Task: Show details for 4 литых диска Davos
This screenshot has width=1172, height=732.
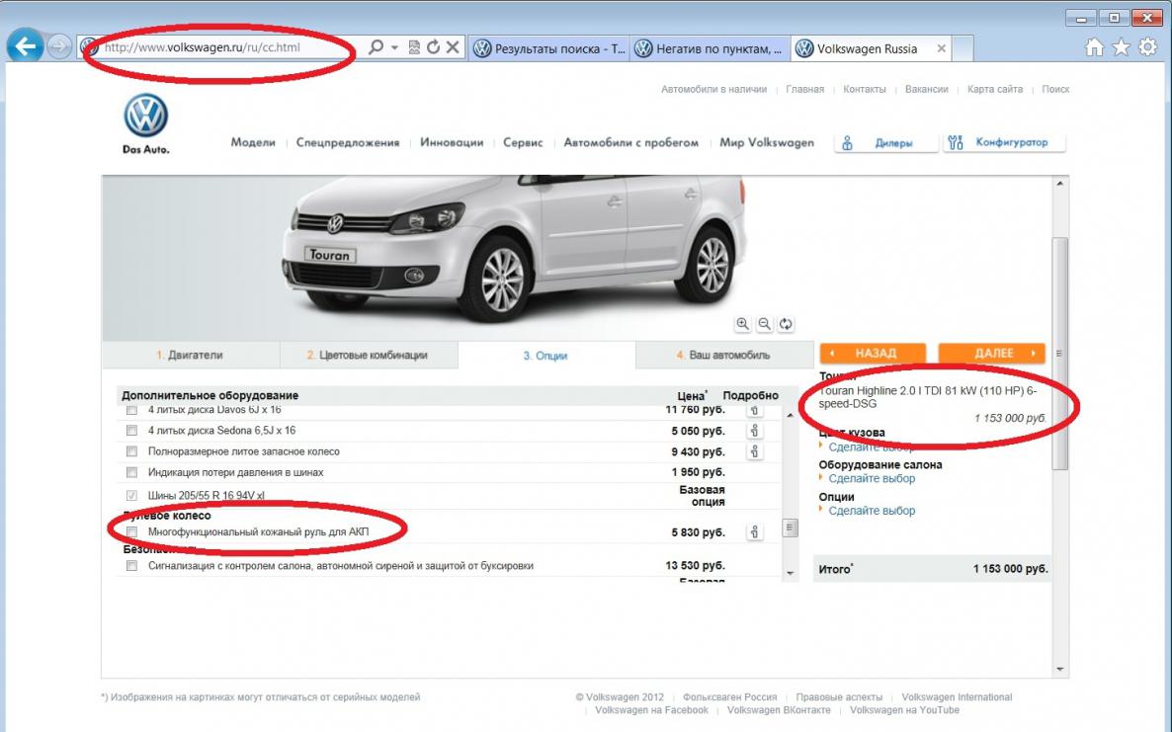Action: (755, 410)
